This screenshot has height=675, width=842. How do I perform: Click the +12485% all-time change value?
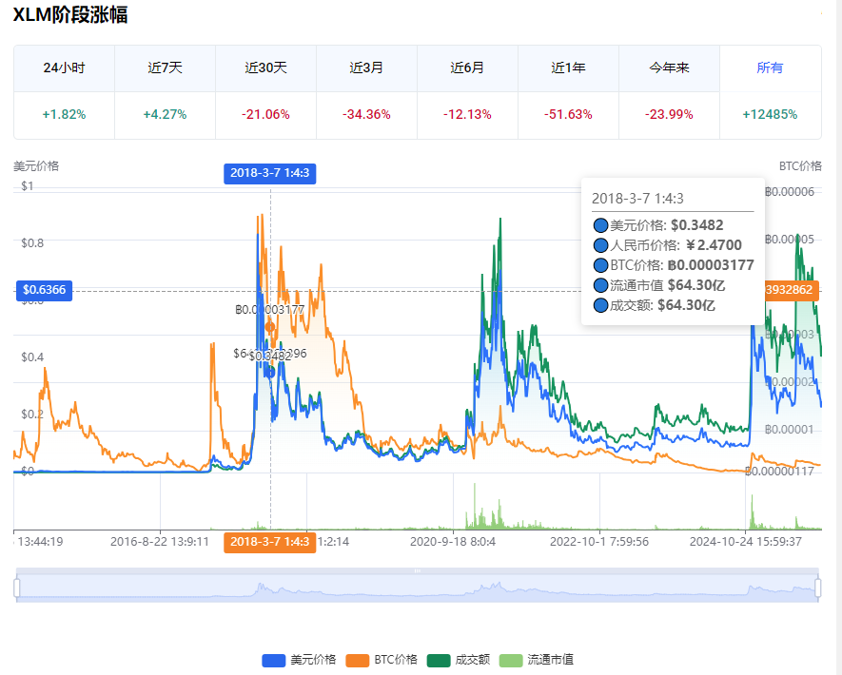click(770, 114)
